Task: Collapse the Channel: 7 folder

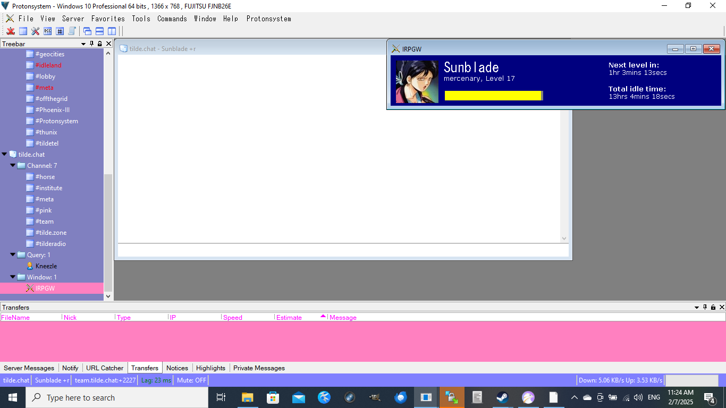Action: coord(13,165)
